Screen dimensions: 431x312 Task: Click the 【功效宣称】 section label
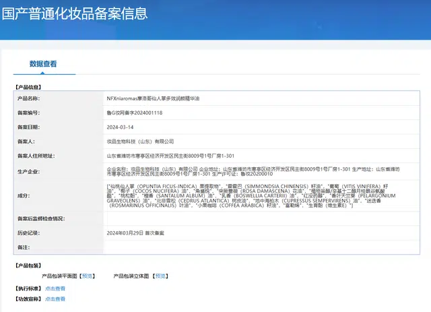coord(28,299)
